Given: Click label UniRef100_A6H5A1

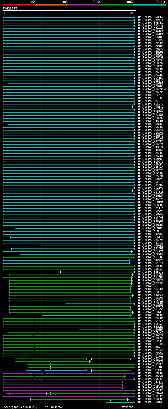Looking at the screenshot, I should [151, 52].
